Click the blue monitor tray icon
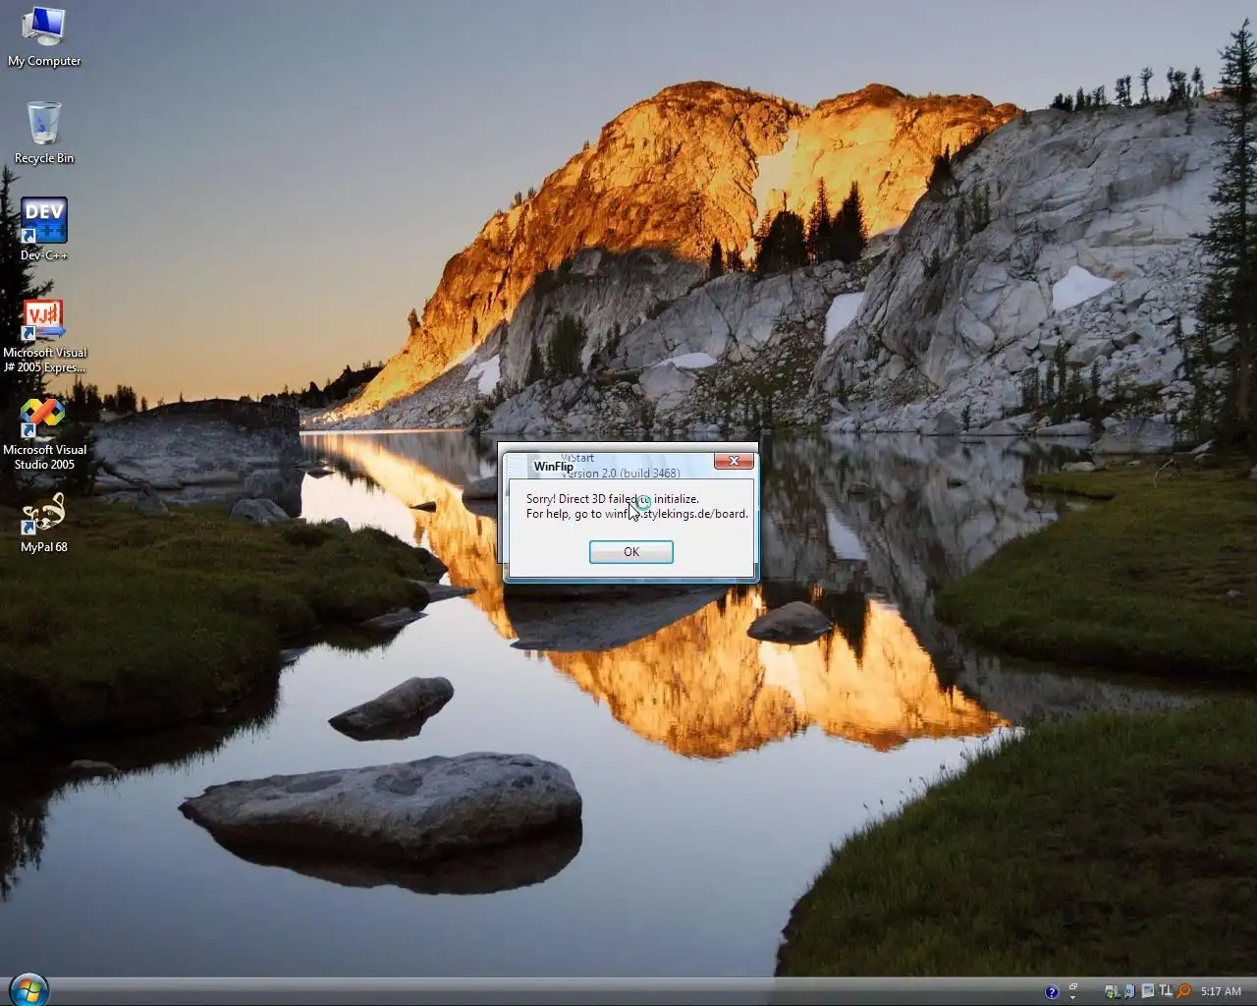The width and height of the screenshot is (1257, 1006). tap(1129, 991)
